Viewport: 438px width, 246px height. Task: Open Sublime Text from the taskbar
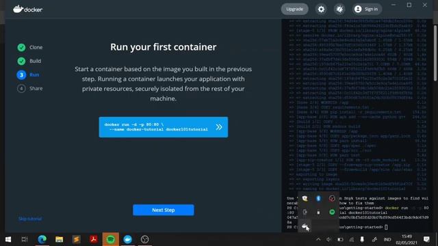pyautogui.click(x=76, y=239)
